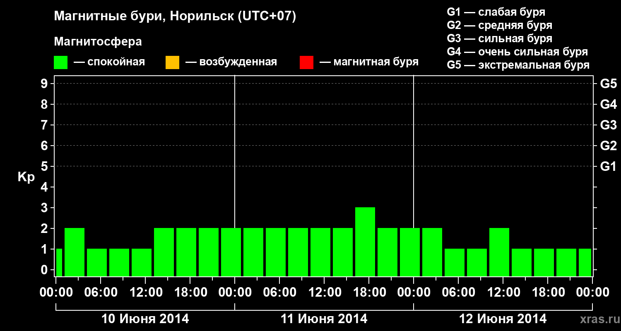Click the '06:00' time label above 10 Июня

coord(100,293)
